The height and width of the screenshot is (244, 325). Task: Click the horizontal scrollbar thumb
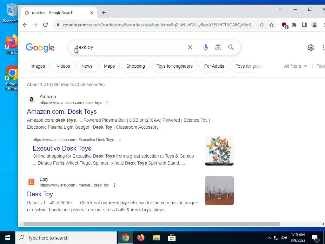(151, 224)
